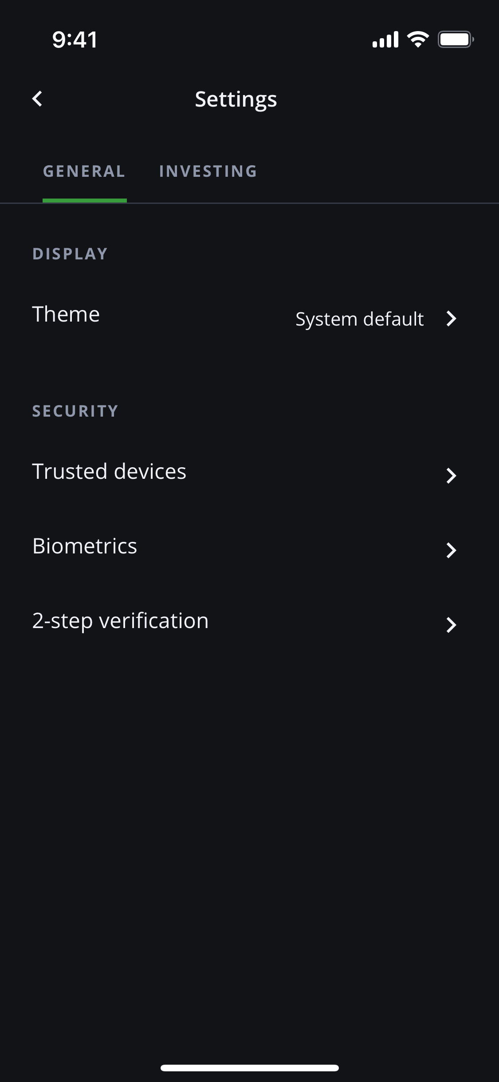This screenshot has height=1082, width=499.
Task: Click the 2-step verification chevron arrow
Action: pos(451,625)
